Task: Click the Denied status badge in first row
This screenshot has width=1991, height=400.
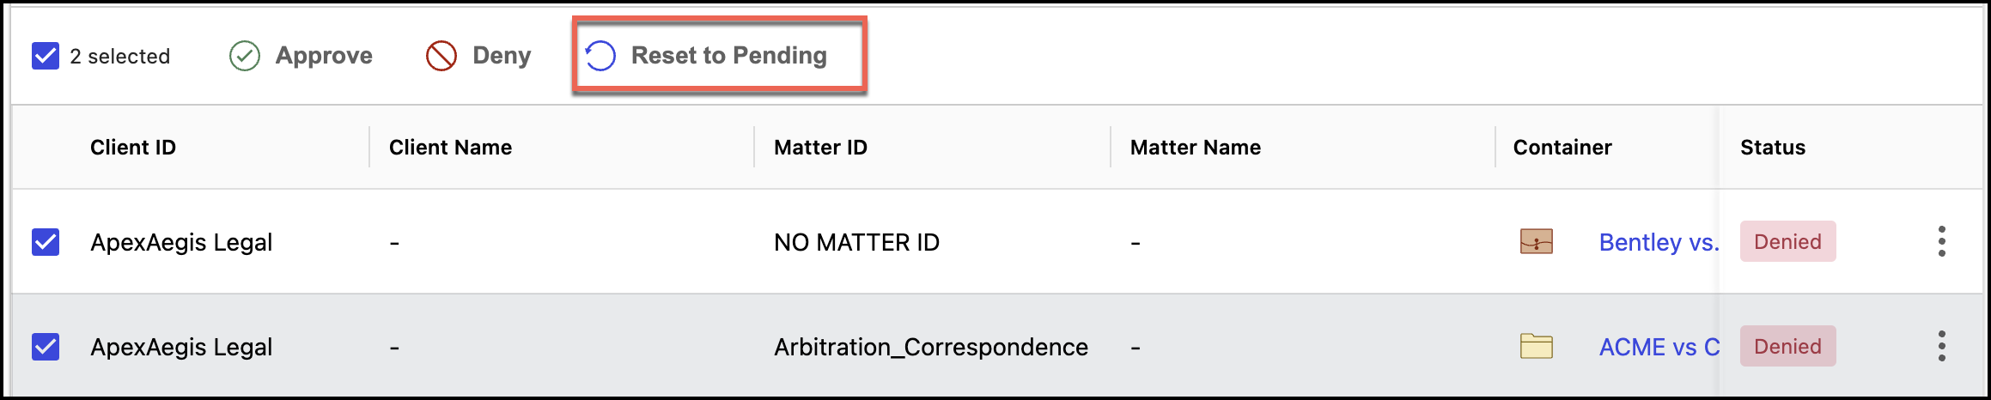Action: [x=1787, y=242]
